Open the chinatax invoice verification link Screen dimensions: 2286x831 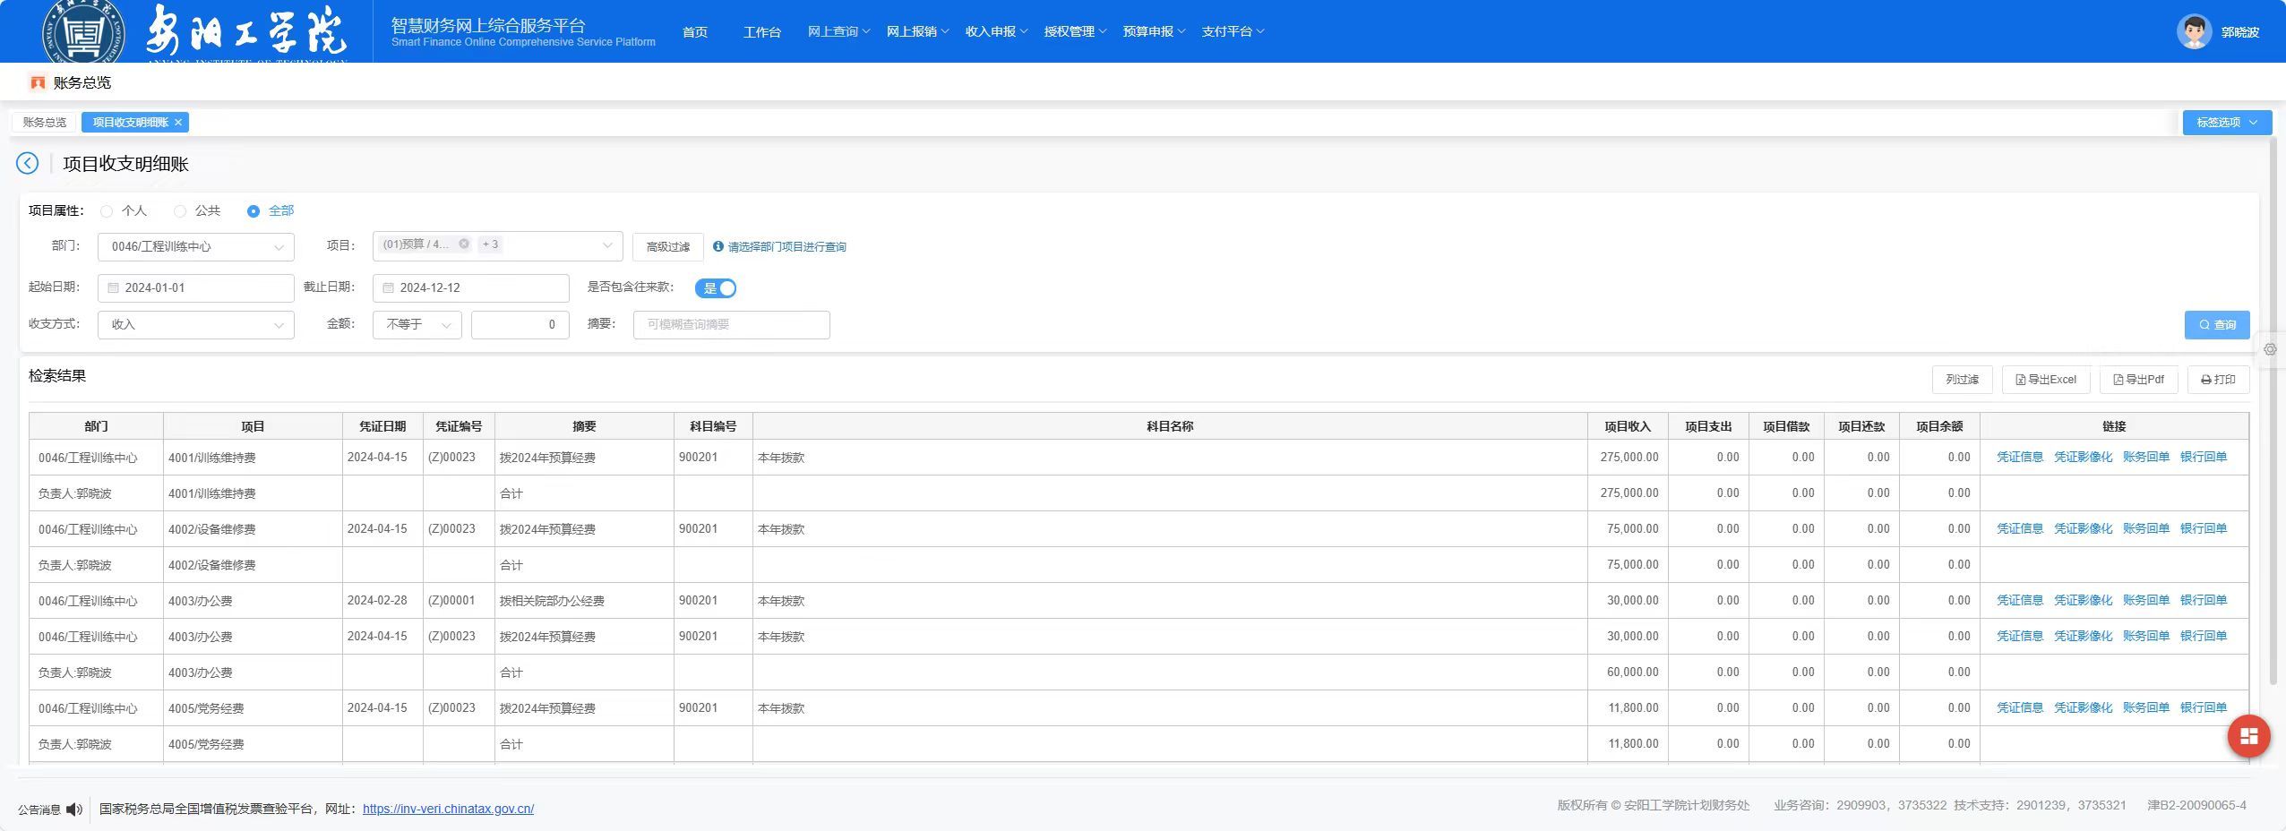coord(448,809)
